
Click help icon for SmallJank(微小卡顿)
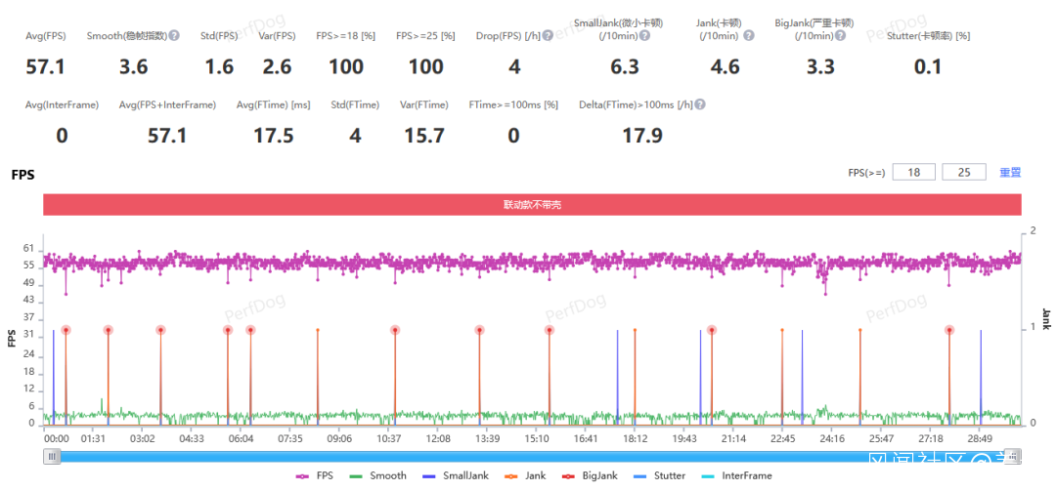coord(644,36)
